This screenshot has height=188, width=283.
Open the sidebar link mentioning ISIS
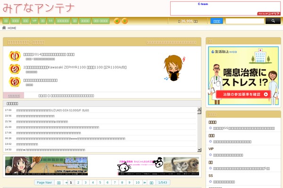244,128
